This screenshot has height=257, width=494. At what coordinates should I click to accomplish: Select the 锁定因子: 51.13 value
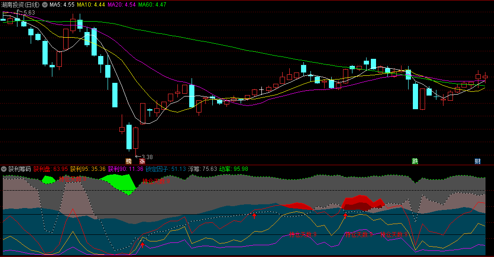point(166,169)
